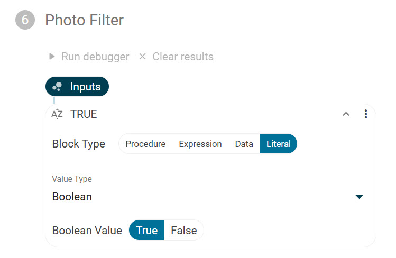Click the step 6 number badge
396x258 pixels.
25,20
